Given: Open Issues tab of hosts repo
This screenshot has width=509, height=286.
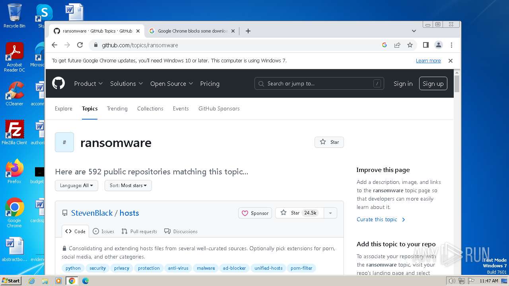Looking at the screenshot, I should pyautogui.click(x=103, y=231).
